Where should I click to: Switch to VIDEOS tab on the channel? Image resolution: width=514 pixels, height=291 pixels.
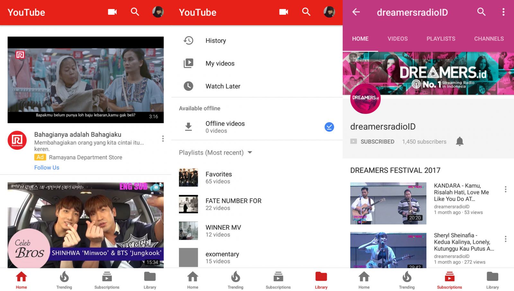tap(398, 39)
